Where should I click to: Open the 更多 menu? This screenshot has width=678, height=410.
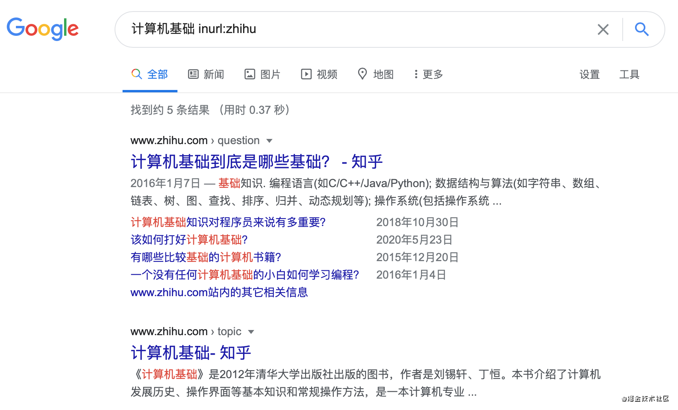[x=428, y=74]
